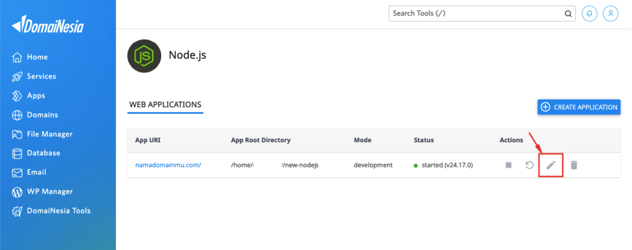632x250 pixels.
Task: Click the development mode cell
Action: pyautogui.click(x=373, y=165)
